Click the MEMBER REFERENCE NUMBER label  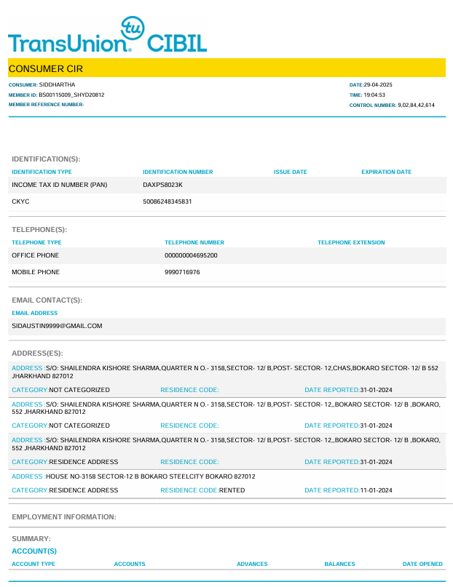(46, 105)
